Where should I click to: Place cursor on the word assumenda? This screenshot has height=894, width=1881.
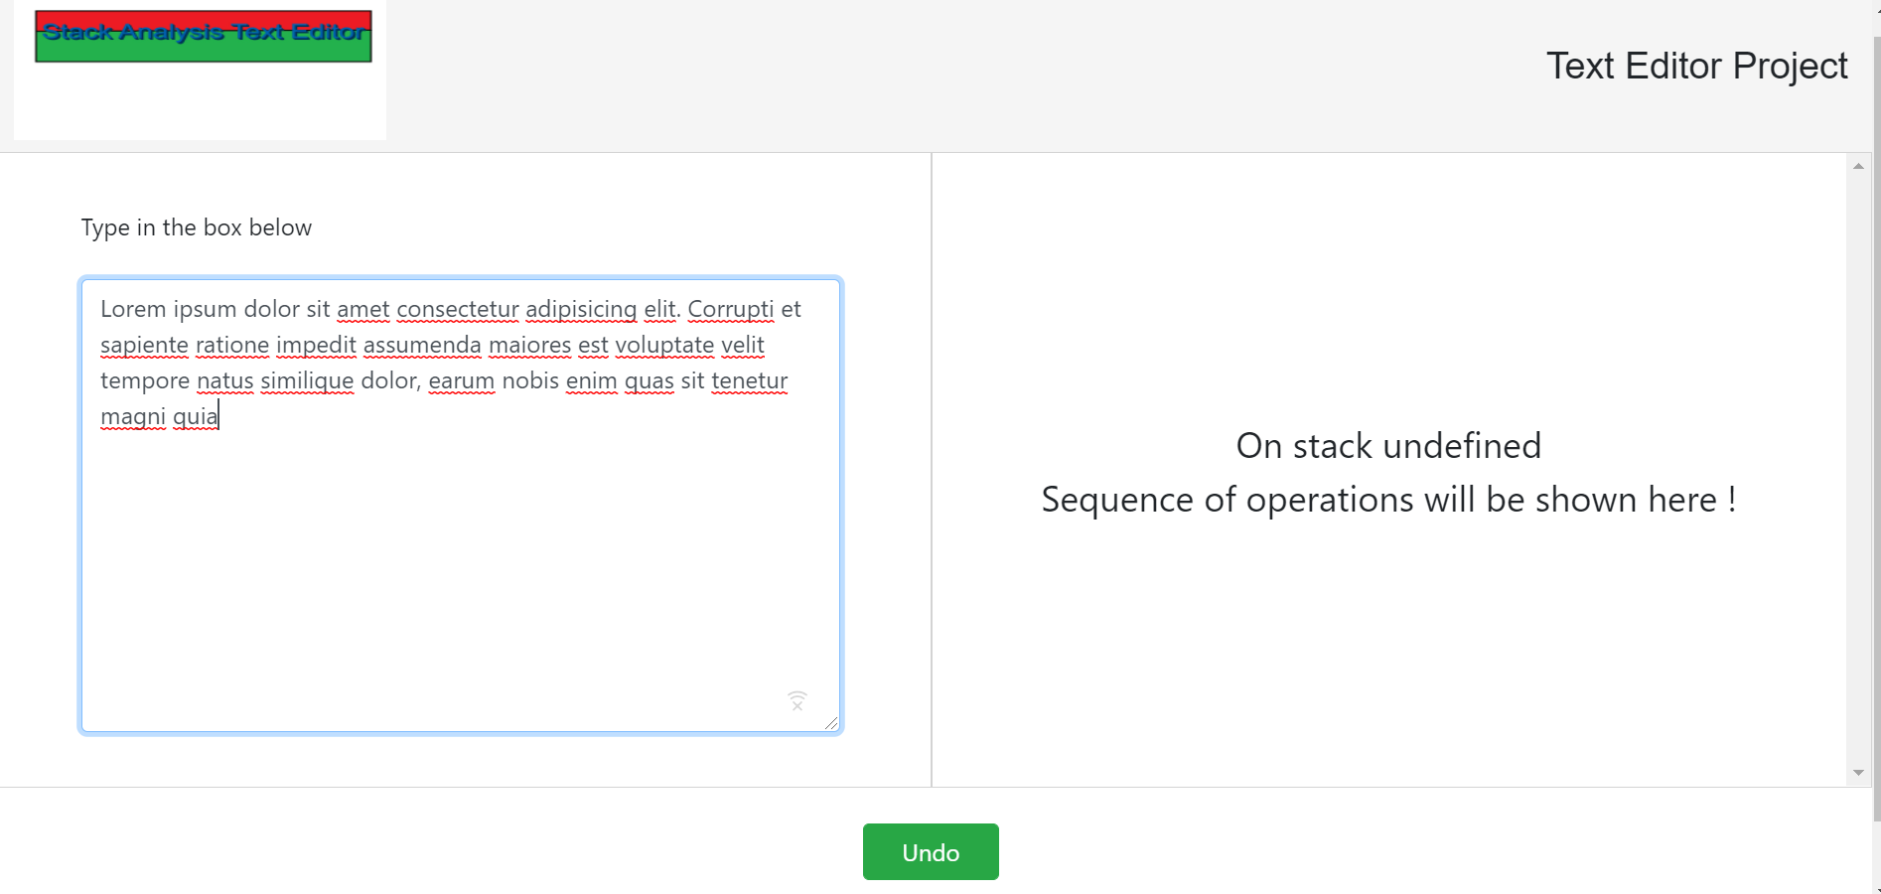point(422,345)
